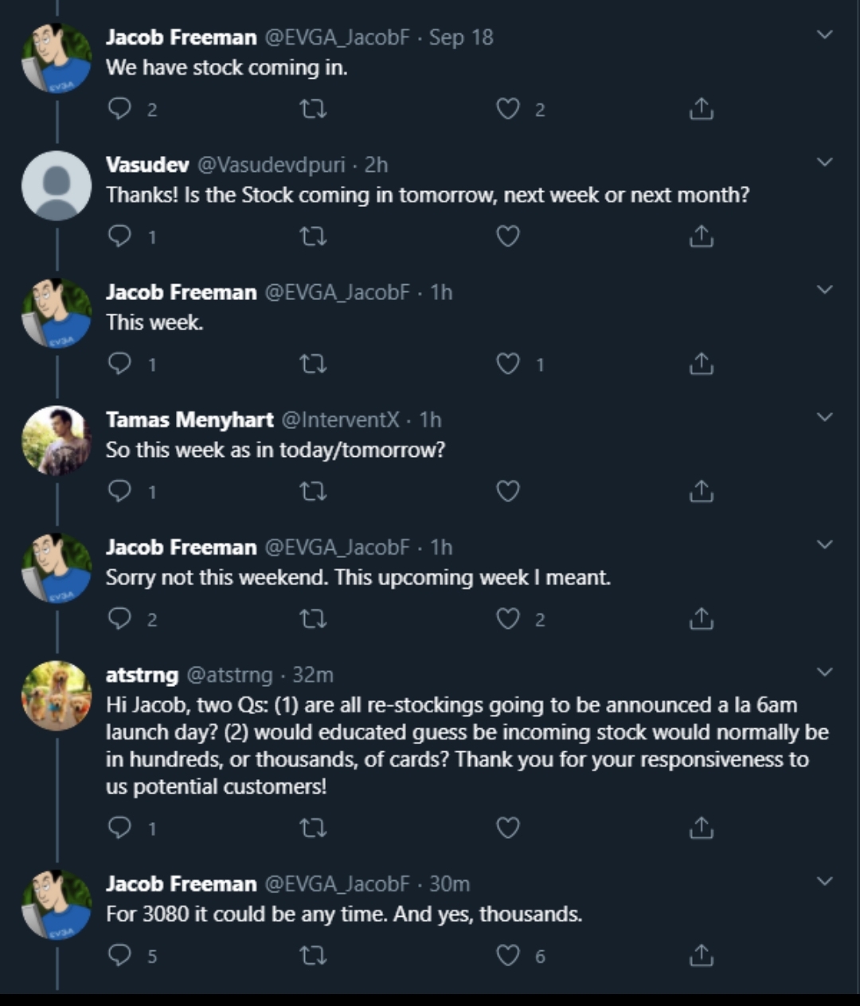Expand options chevron on Tamas Menyhart's tweet
This screenshot has width=860, height=1006.
825,417
